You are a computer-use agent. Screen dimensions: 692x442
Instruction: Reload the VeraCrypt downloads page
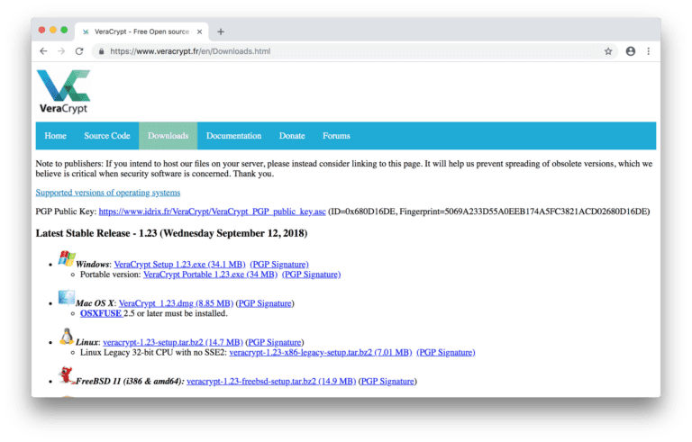(x=79, y=51)
